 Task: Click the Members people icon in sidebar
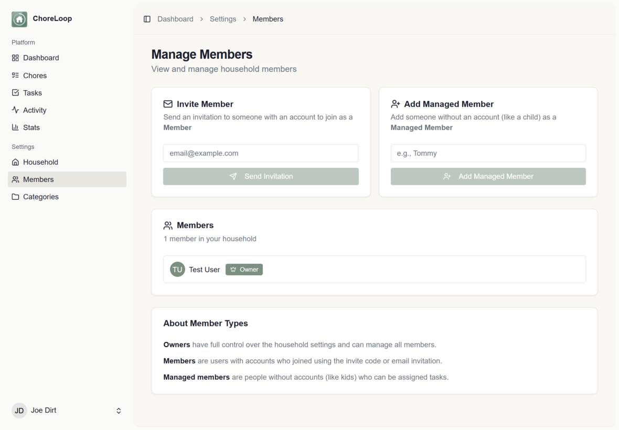[15, 179]
